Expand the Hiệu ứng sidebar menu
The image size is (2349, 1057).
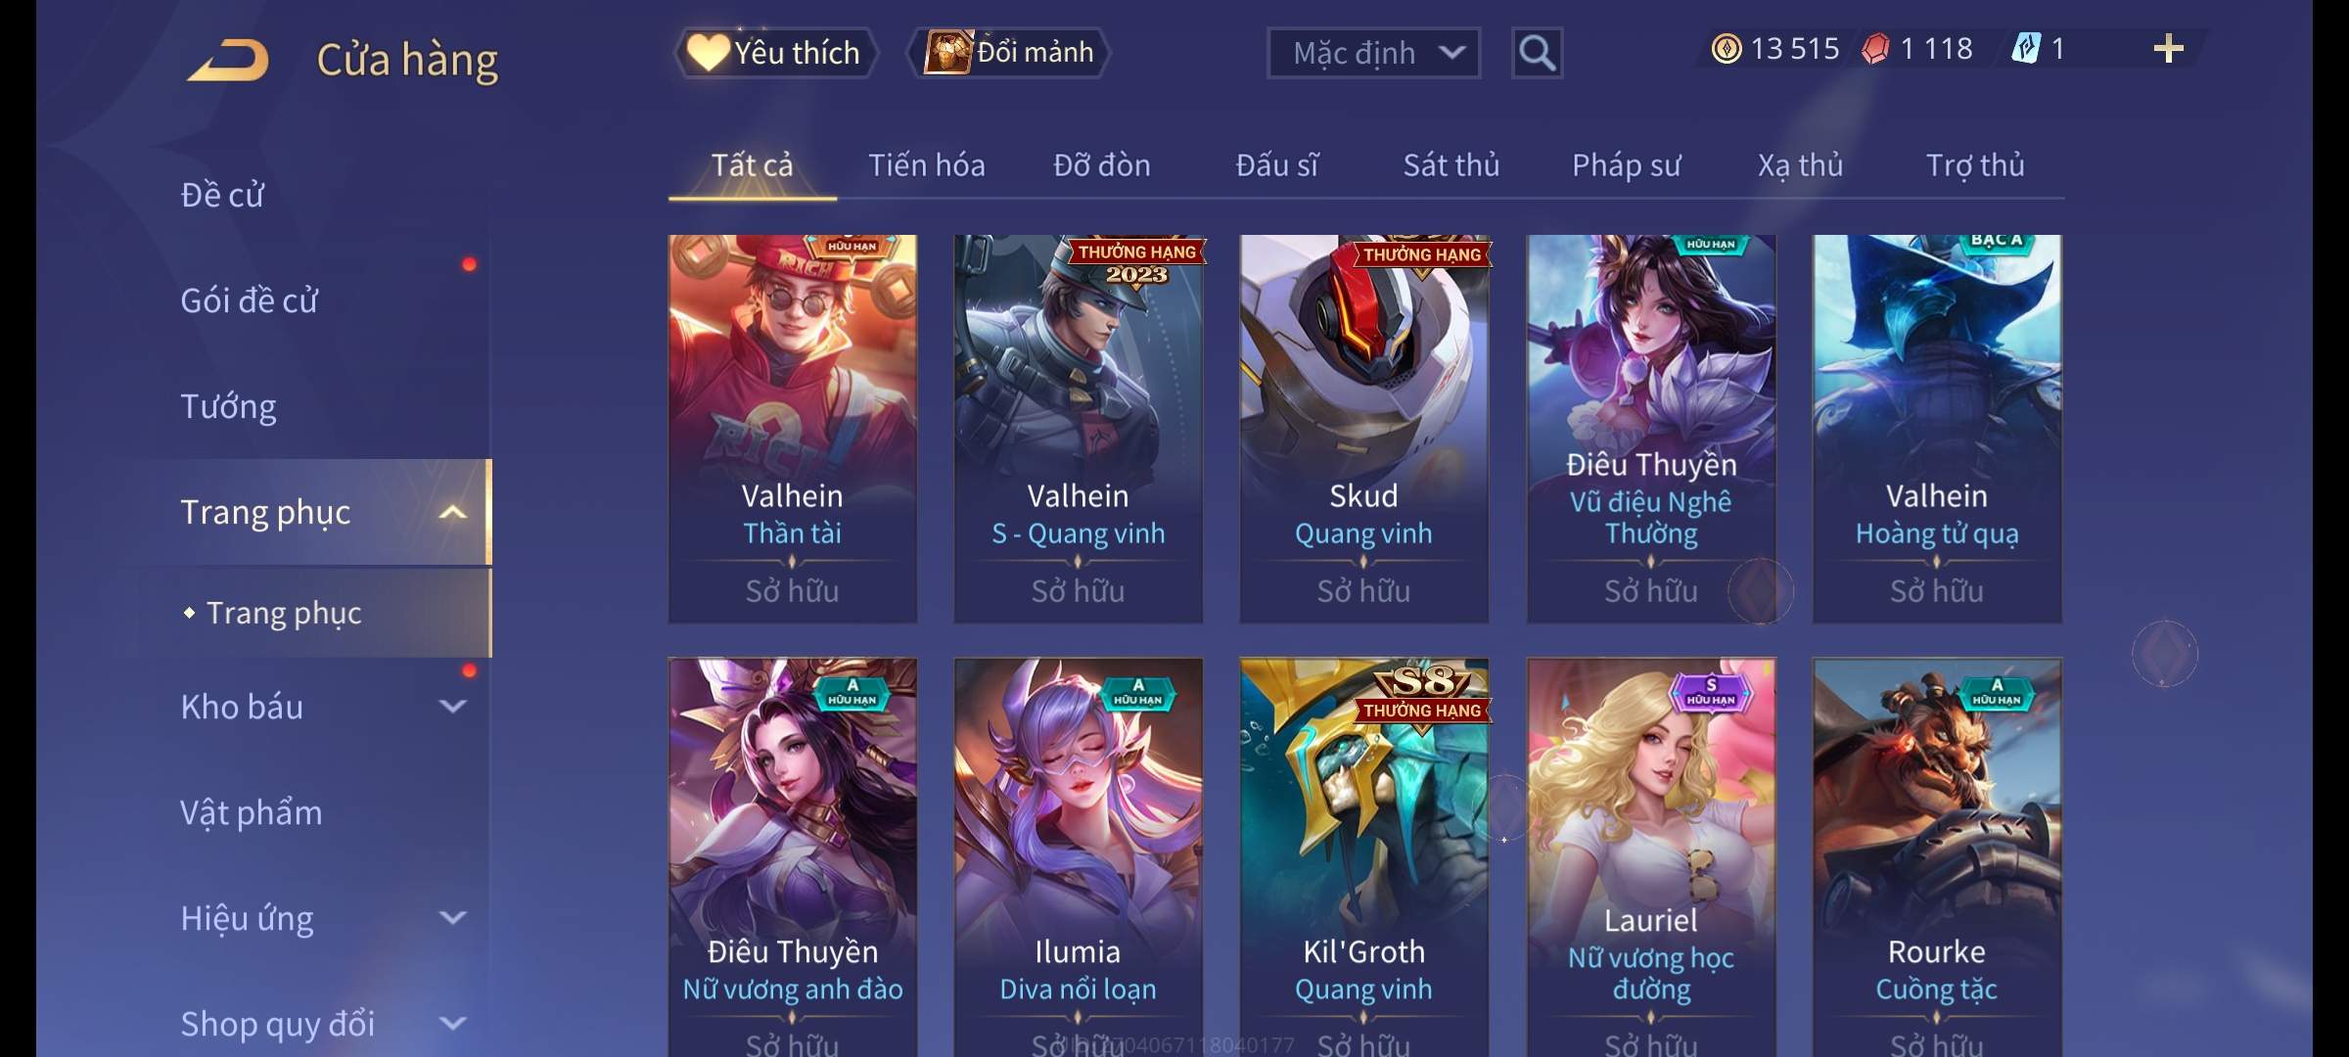(x=452, y=918)
